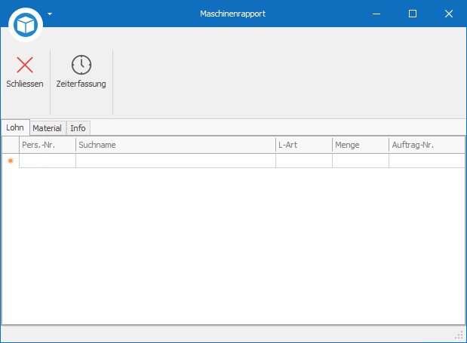Open Zeiterfassung clock tool
467x343 pixels.
pos(81,72)
